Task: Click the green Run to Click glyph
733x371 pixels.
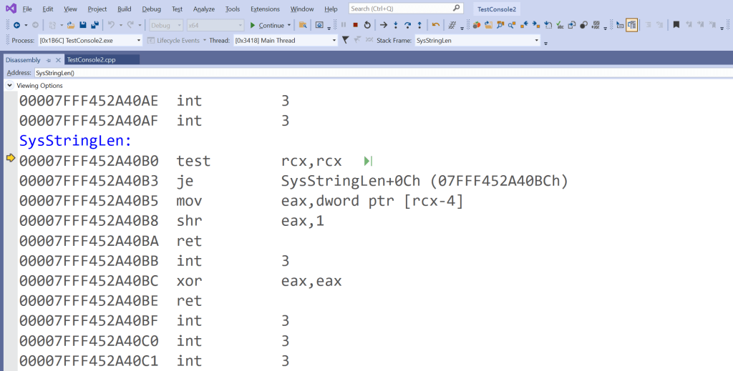Action: click(368, 161)
